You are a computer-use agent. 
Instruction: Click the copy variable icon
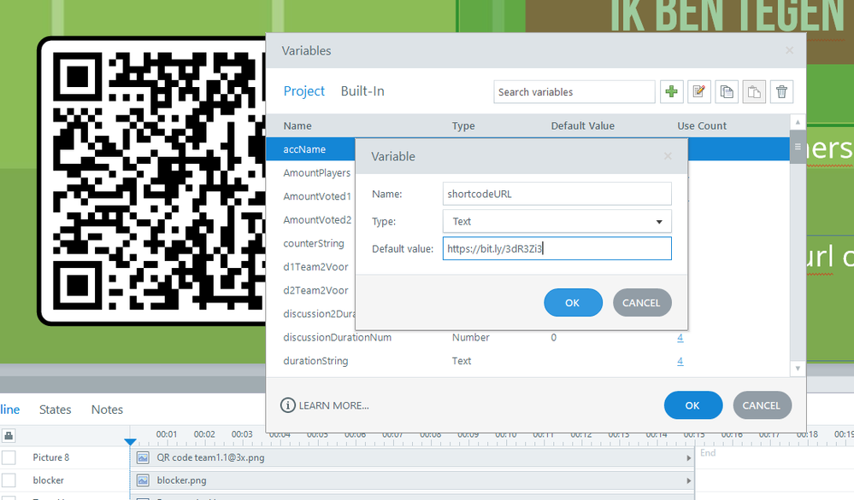pyautogui.click(x=727, y=92)
